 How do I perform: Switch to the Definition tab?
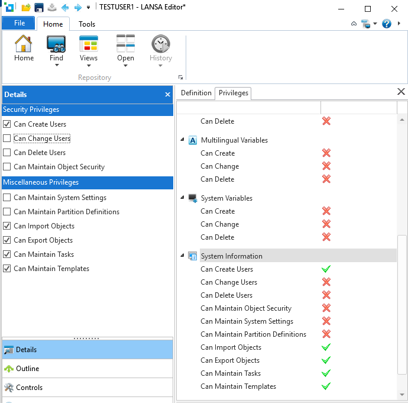point(196,93)
